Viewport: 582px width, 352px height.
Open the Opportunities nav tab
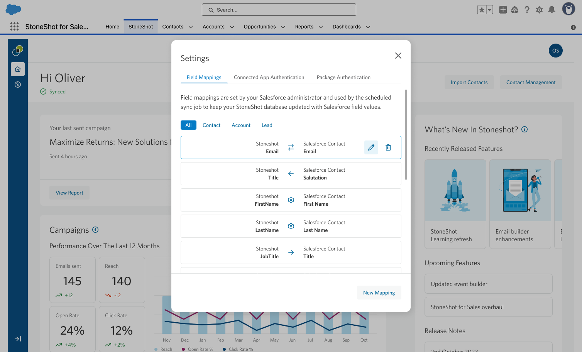tap(260, 27)
